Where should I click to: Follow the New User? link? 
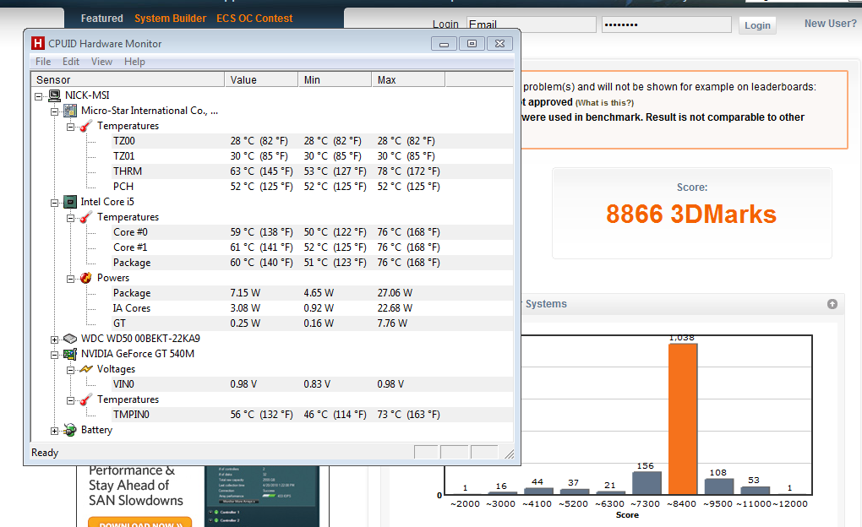830,24
